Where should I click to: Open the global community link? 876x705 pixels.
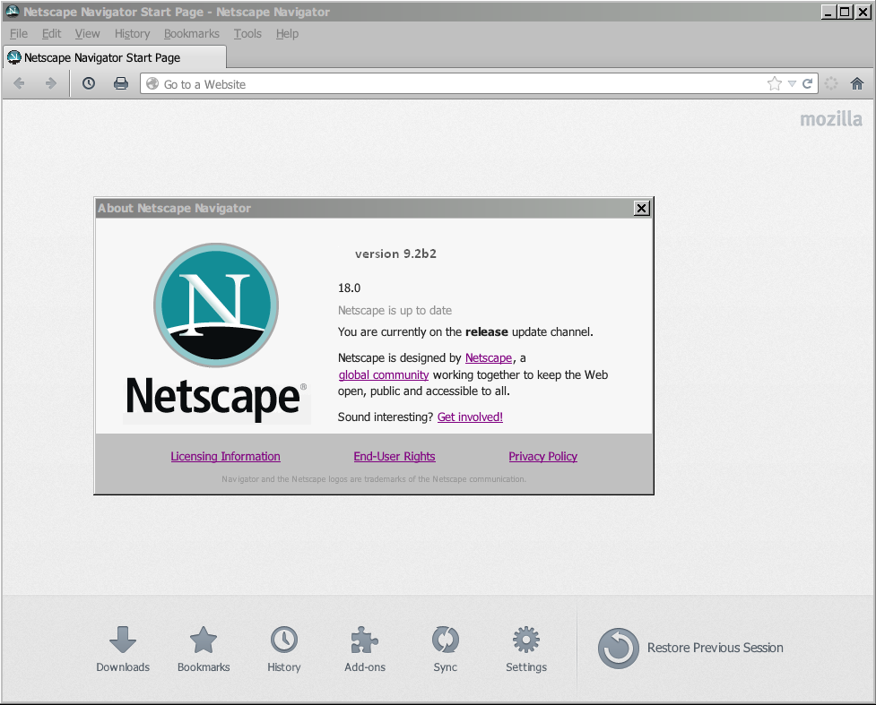coord(383,375)
